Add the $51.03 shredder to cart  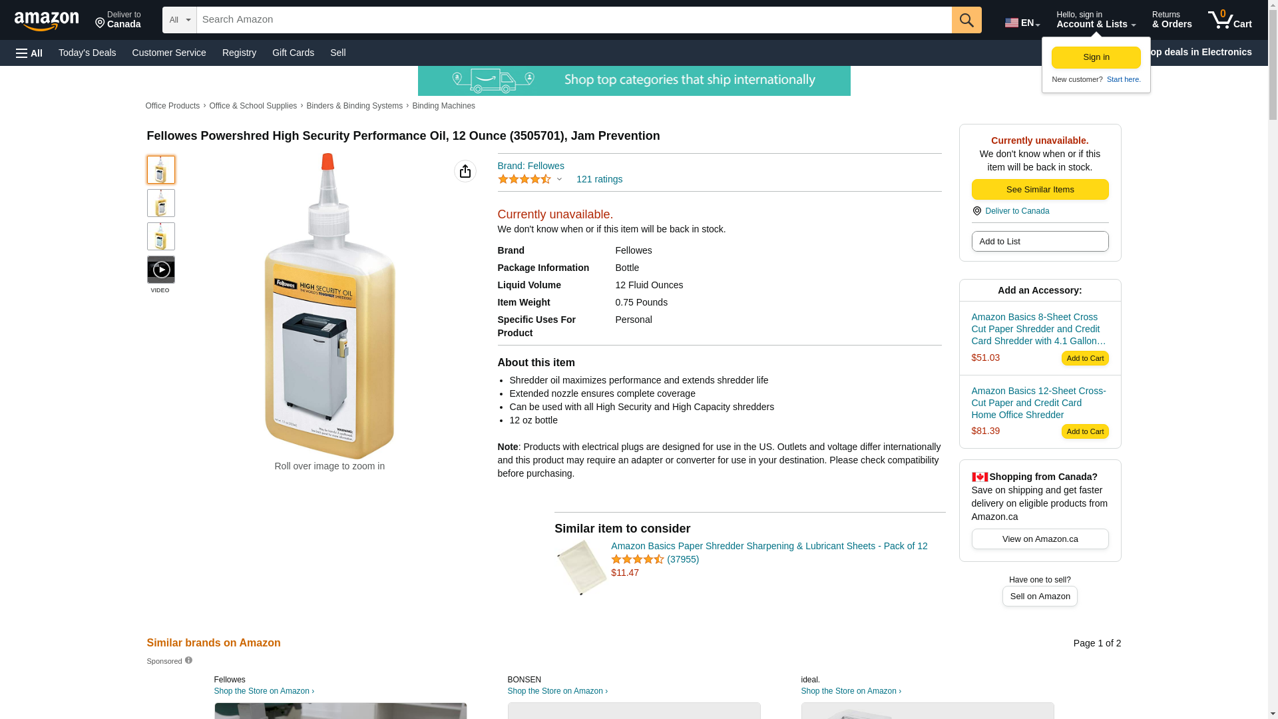1084,358
